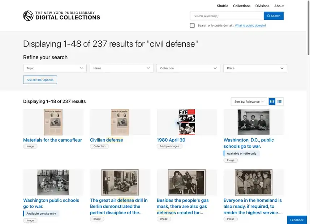The image size is (310, 224).
Task: Click the page vertical scrollbar
Action: 308,28
